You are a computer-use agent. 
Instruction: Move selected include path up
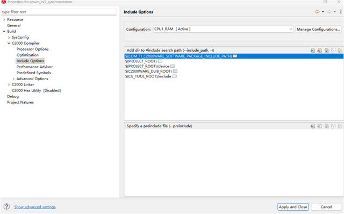(333, 51)
